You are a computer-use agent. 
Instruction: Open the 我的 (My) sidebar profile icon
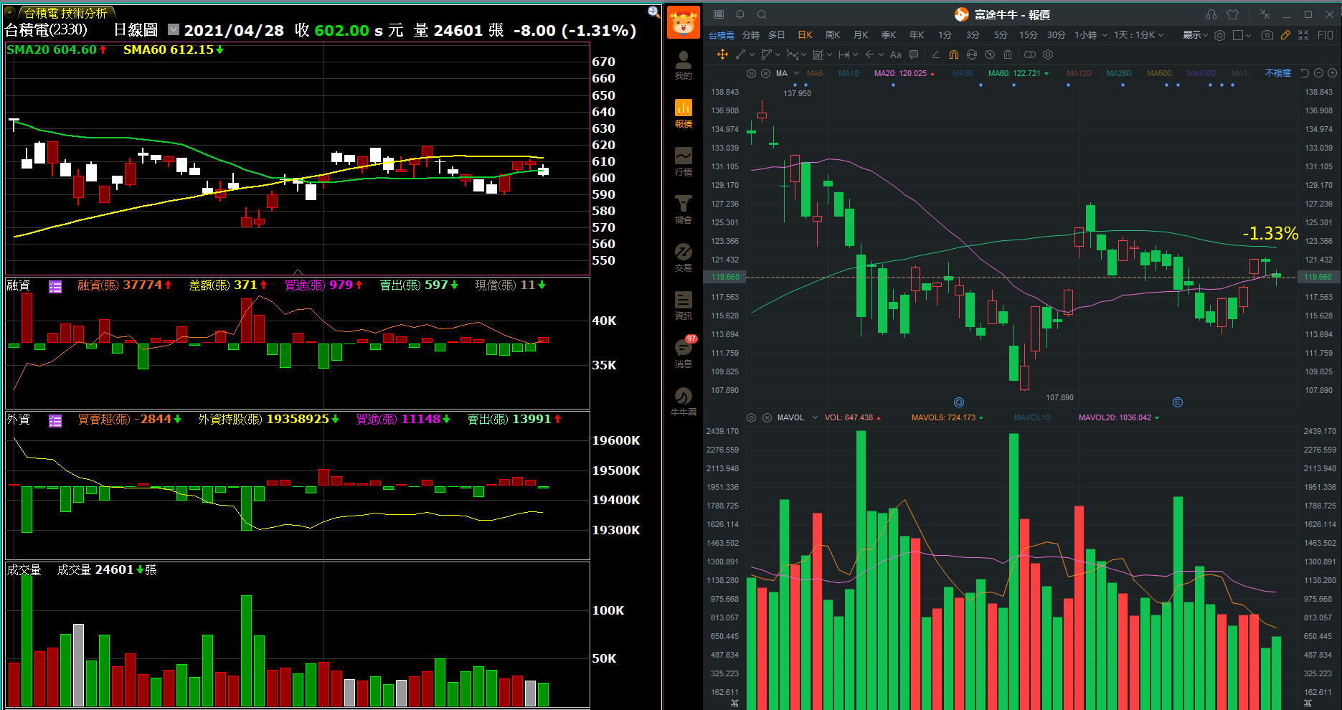684,65
